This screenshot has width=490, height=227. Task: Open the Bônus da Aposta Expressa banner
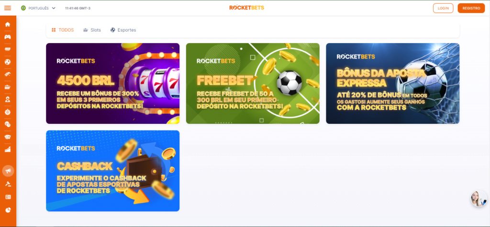[393, 83]
